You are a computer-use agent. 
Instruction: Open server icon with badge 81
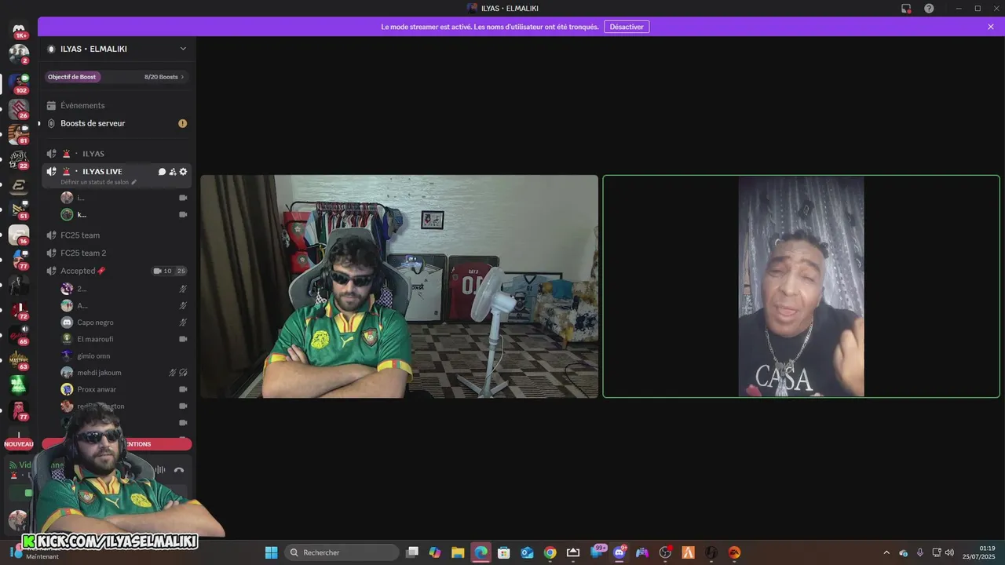coord(19,133)
